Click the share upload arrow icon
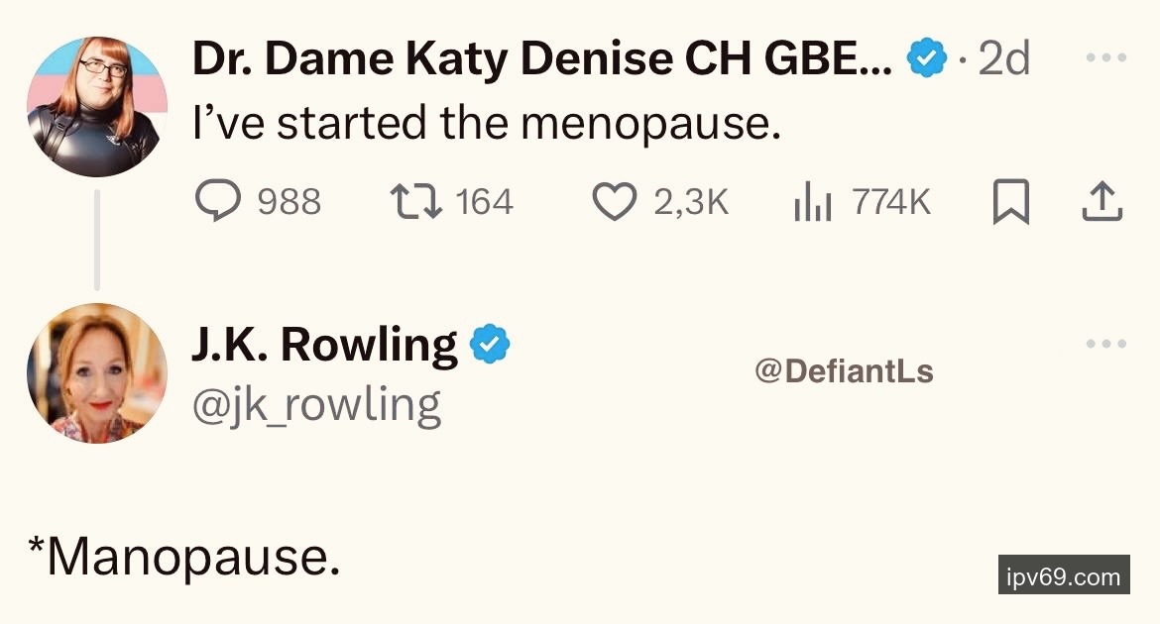Viewport: 1160px width, 624px height. (1101, 202)
